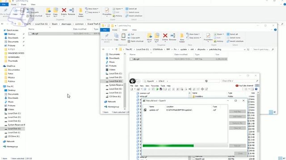Image resolution: width=286 pixels, height=160 pixels.
Task: Click Rename in the back Explorer window ribbon
Action: coord(71,12)
